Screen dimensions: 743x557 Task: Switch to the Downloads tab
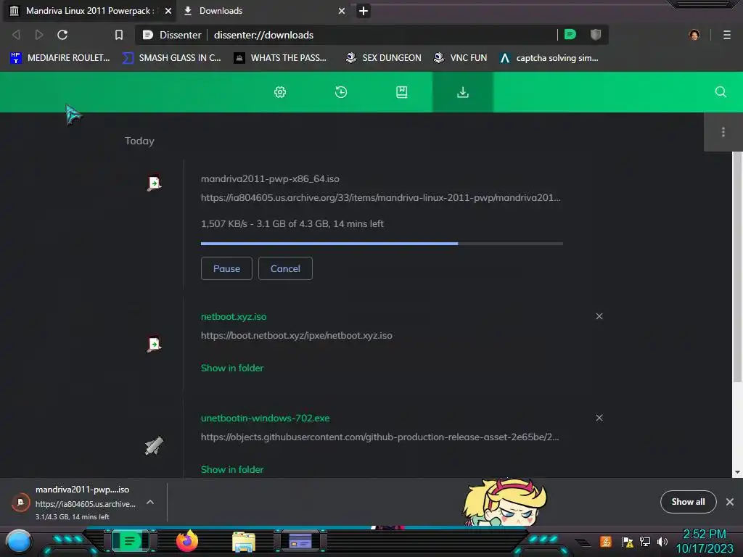(263, 11)
